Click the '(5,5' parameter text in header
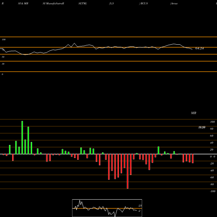 [x=112, y=3]
